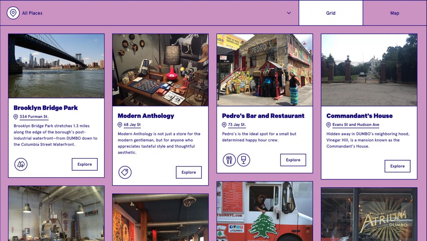
Task: Click the text 'Pedro's is the ideal spot'
Action: (246, 134)
